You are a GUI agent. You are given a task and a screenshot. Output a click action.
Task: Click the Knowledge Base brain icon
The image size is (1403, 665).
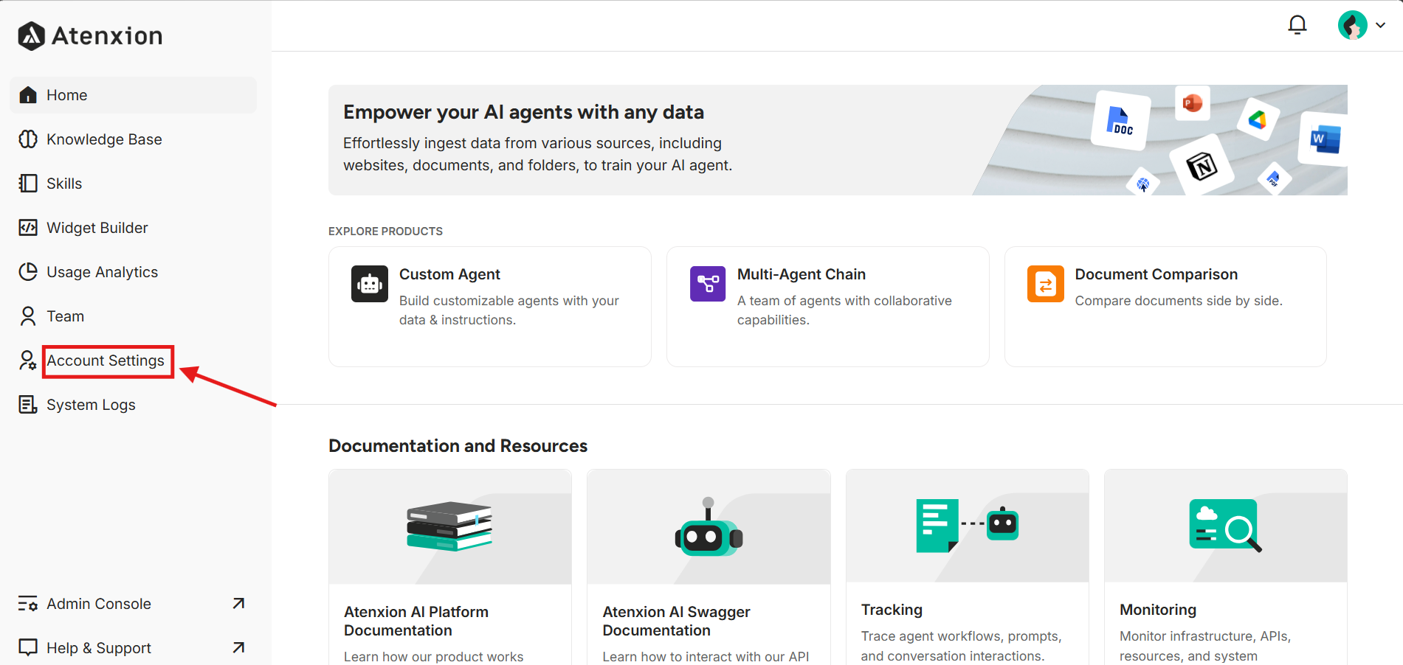28,139
